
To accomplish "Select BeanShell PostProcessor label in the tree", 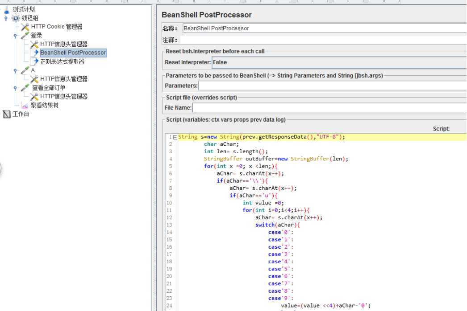I will coord(73,53).
